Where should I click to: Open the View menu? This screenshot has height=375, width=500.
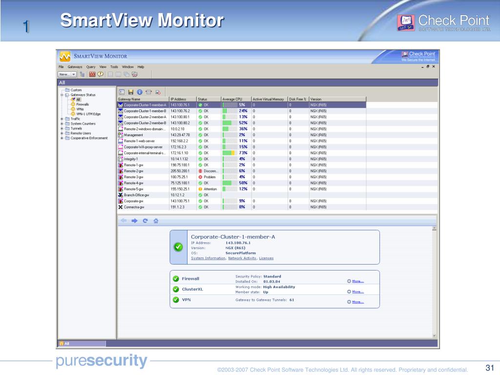(103, 67)
